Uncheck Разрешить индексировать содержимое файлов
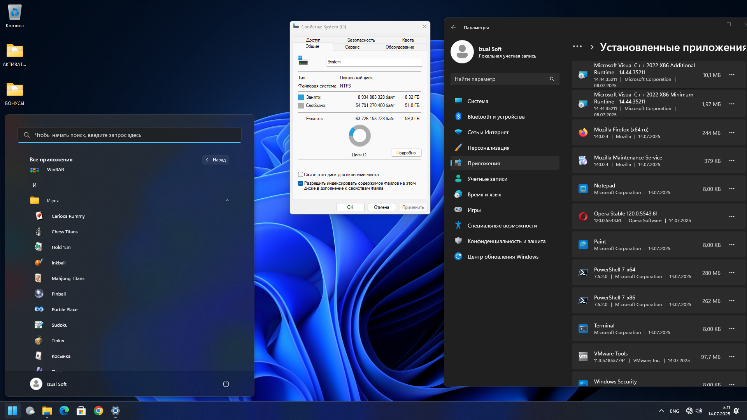Viewport: 747px width, 420px height. (x=300, y=183)
